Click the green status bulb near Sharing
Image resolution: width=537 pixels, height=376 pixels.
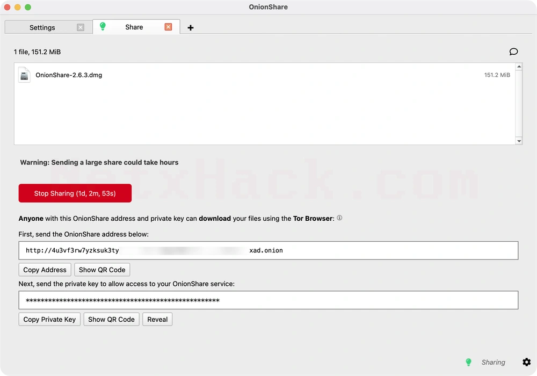tap(468, 362)
